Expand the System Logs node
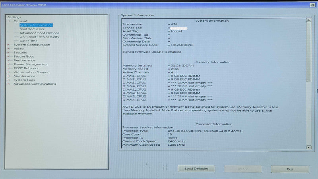Screen dimensions: 318x179 8,80
